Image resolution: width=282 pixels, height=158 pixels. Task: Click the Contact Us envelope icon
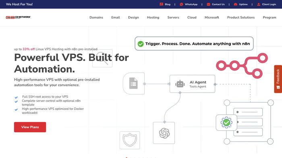pos(208,4)
